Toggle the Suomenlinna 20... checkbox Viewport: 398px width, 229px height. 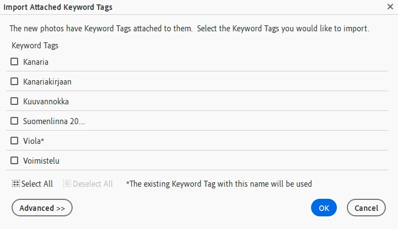click(15, 121)
